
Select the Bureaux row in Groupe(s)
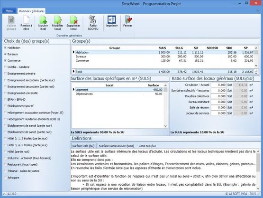point(163,57)
